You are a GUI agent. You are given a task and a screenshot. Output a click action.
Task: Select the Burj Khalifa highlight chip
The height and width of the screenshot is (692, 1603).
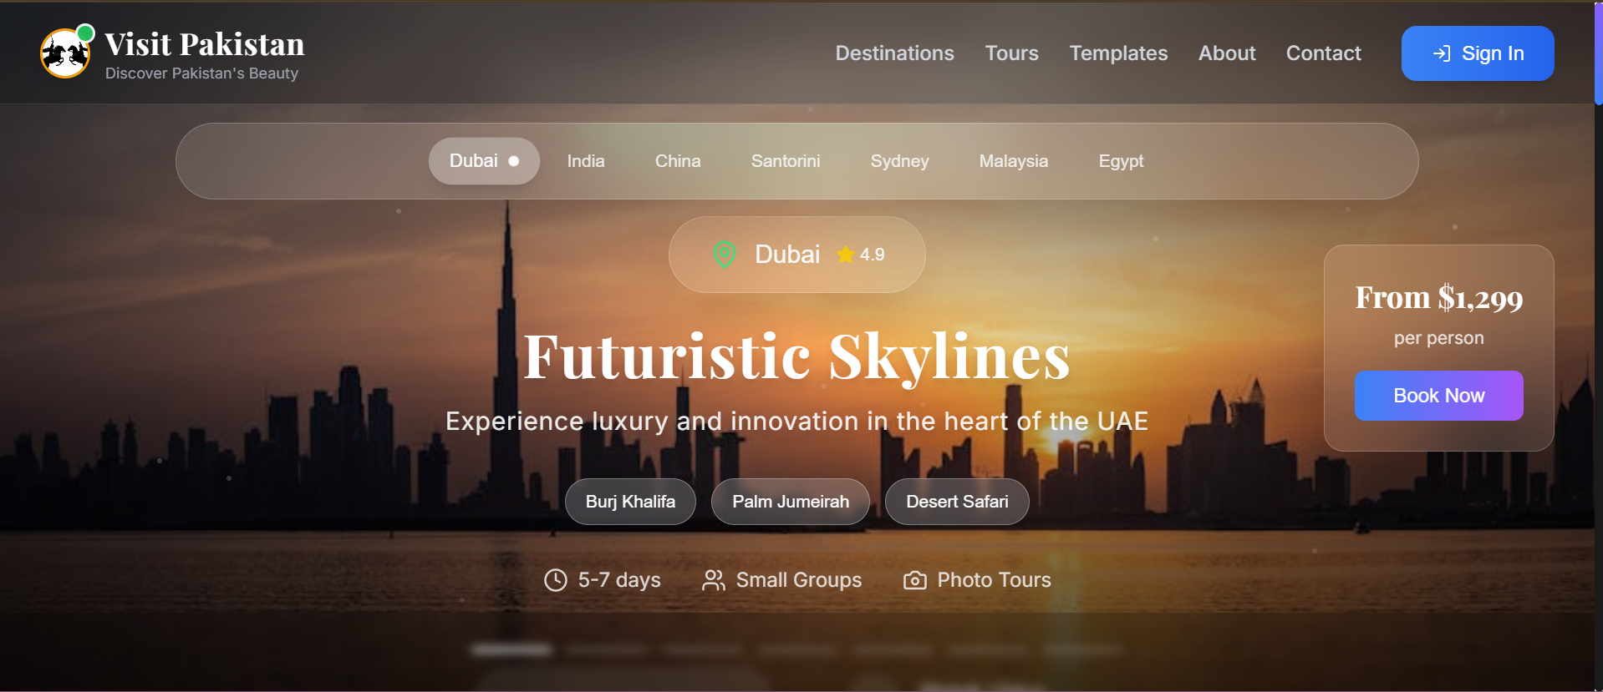[630, 502]
